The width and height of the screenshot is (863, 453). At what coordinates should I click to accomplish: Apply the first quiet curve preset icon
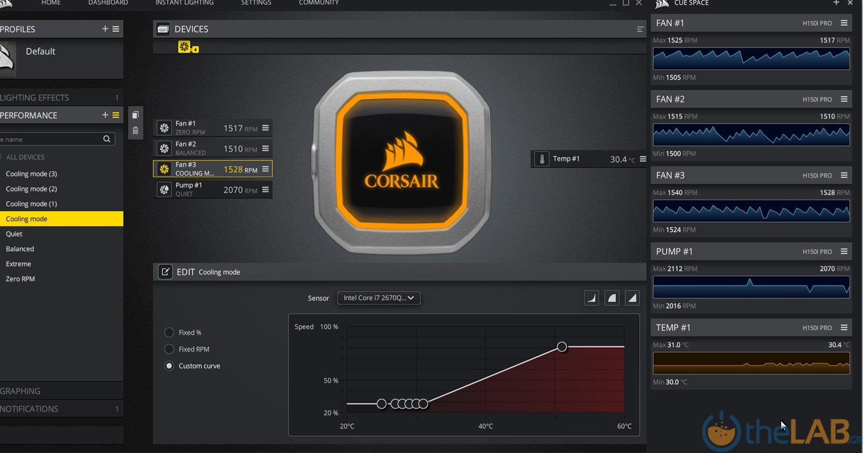click(x=592, y=298)
